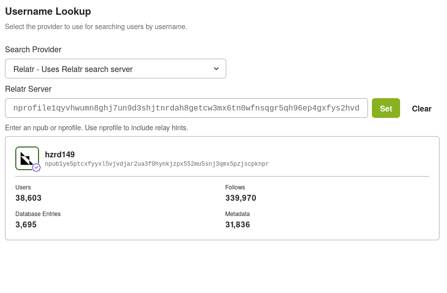
Task: Click the Relatr Server label
Action: coord(28,89)
